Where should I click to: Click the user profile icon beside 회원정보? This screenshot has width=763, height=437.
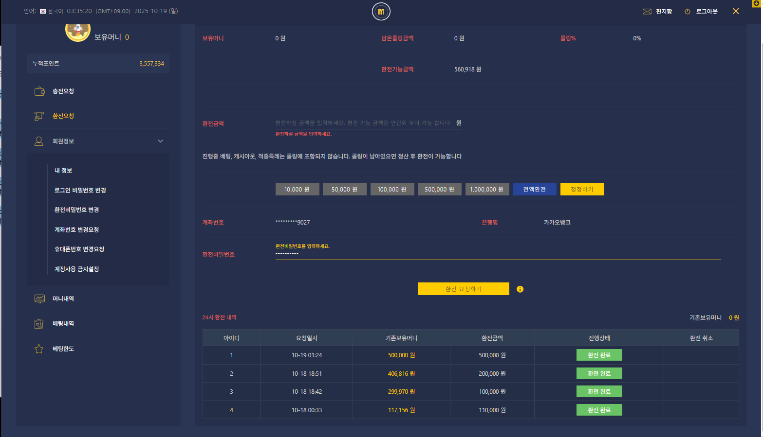pos(39,141)
